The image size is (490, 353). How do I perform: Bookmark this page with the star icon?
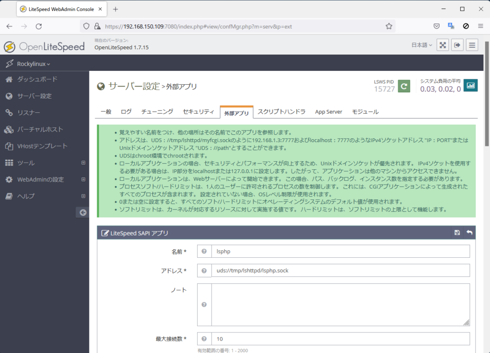pos(389,26)
